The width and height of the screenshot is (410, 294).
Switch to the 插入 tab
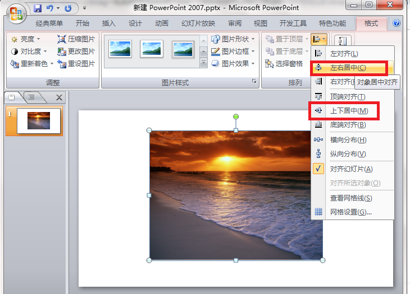(x=109, y=24)
